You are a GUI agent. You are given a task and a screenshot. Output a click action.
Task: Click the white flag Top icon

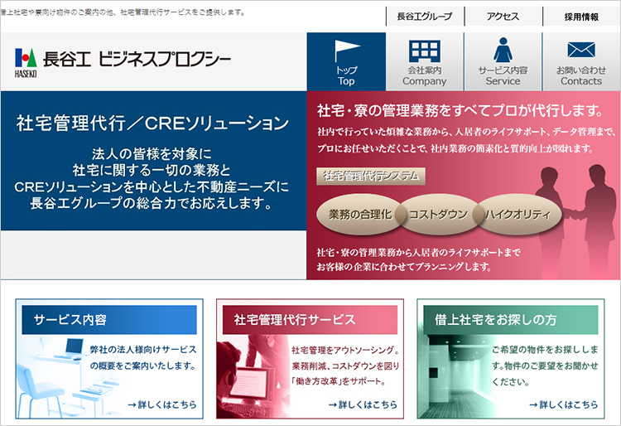pos(347,51)
